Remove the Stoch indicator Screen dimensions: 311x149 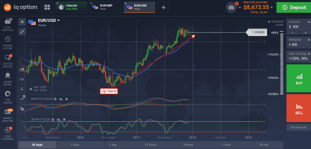tap(64, 119)
